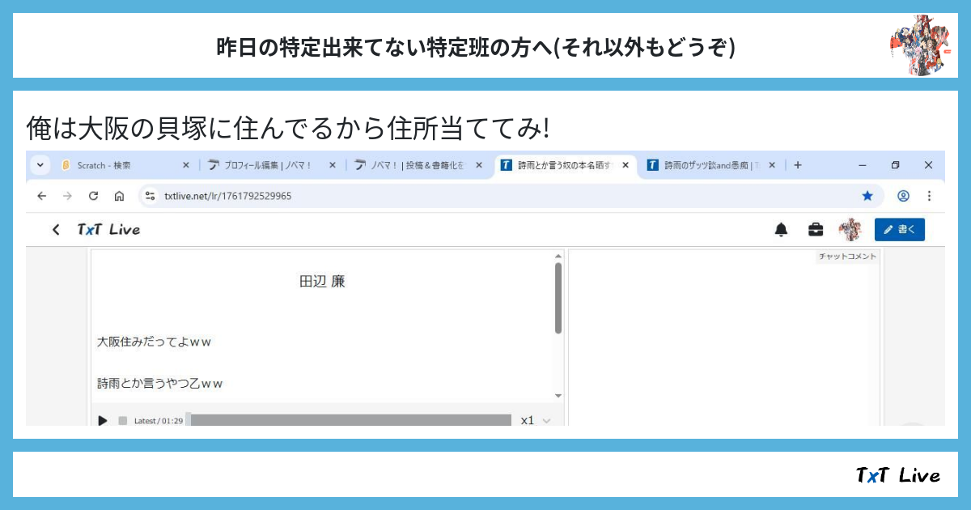Click the gray playback progress bar
Viewport: 971px width, 510px height.
pyautogui.click(x=350, y=420)
